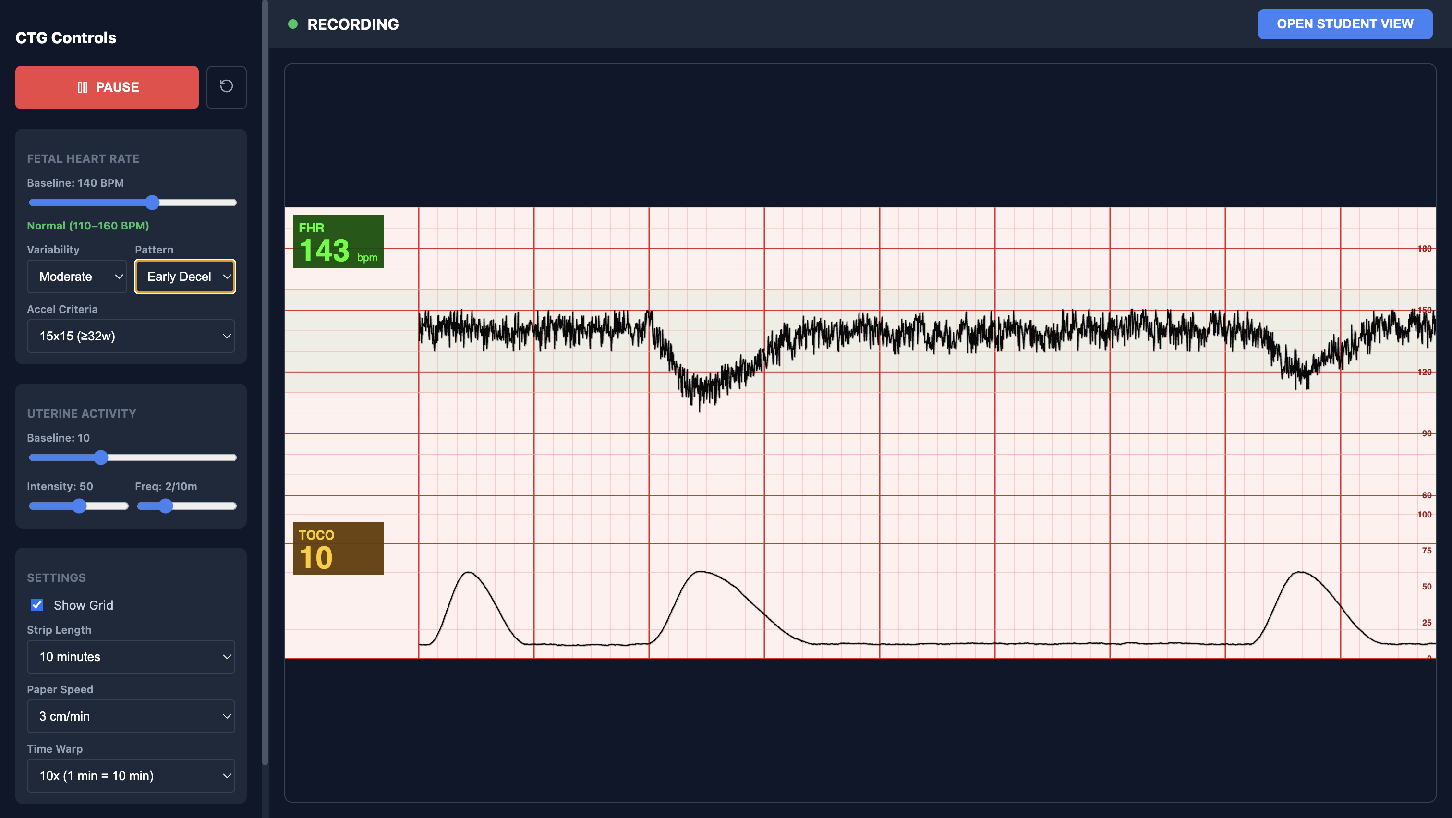Click the RECORDING status label
Image resolution: width=1452 pixels, height=818 pixels.
pos(353,24)
